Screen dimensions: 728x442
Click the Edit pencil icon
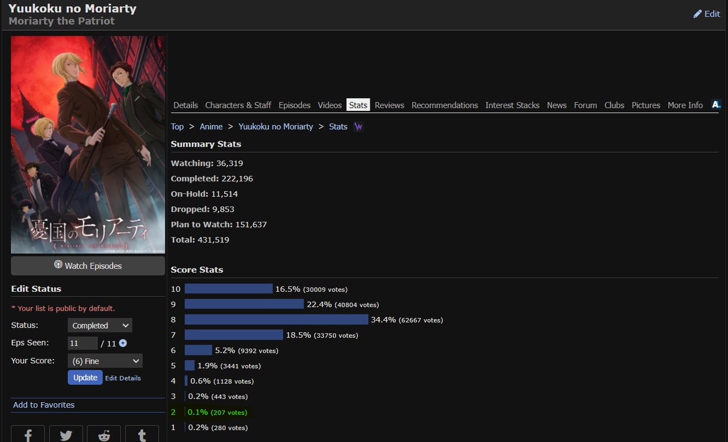tap(697, 14)
